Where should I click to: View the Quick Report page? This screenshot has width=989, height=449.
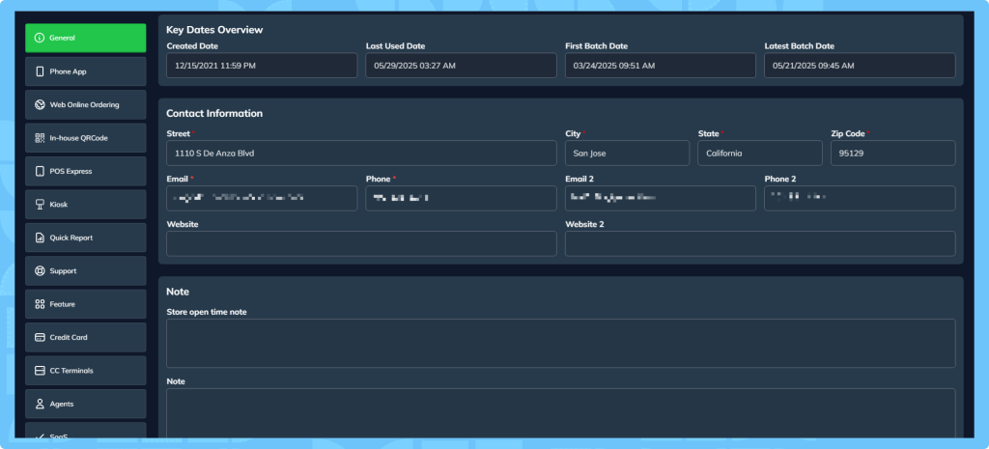86,238
